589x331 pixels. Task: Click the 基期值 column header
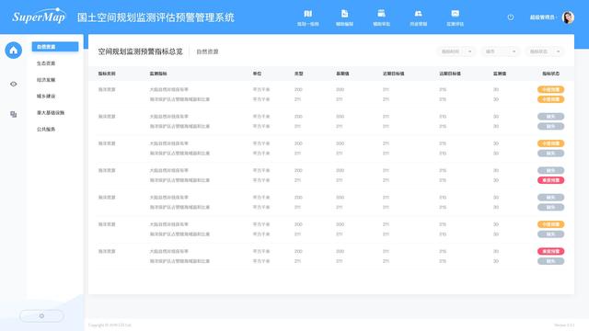[342, 74]
